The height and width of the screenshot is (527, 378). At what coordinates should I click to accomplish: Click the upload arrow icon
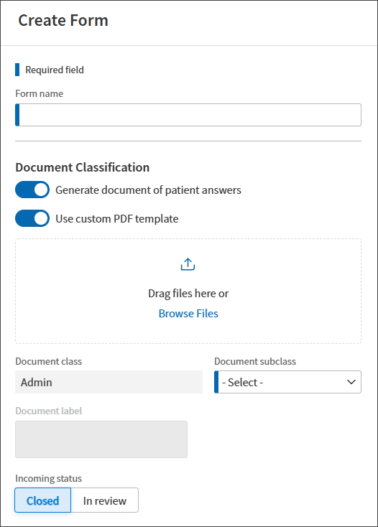coord(188,264)
